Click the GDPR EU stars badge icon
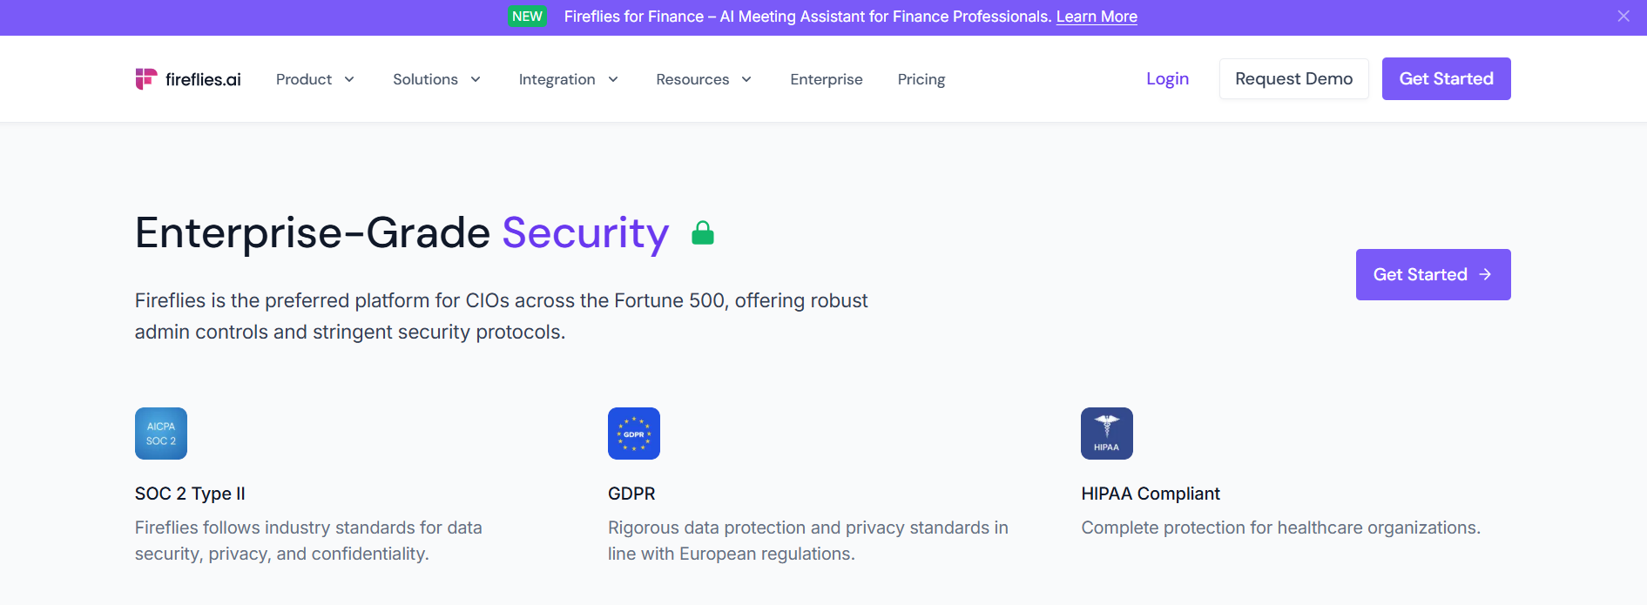This screenshot has width=1647, height=605. 634,434
